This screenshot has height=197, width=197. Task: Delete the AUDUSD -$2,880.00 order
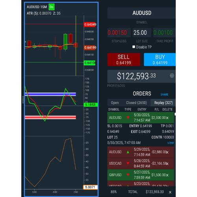click(x=167, y=152)
